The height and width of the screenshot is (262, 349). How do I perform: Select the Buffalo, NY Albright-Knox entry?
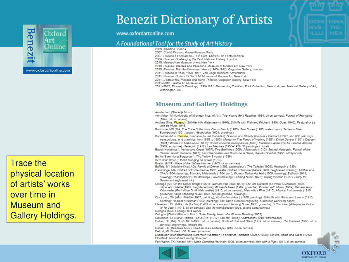[225, 166]
